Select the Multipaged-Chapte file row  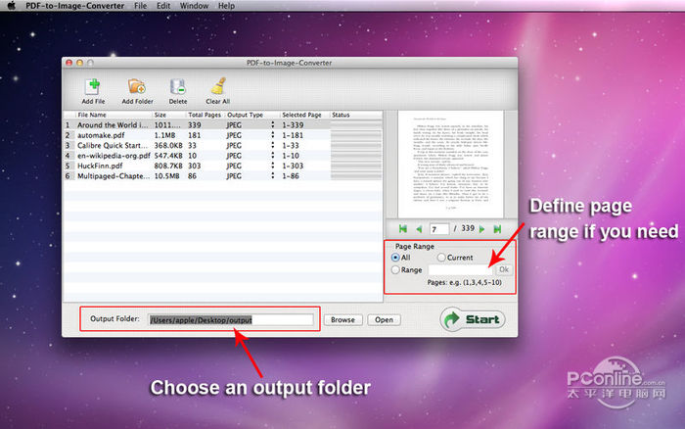coord(223,175)
